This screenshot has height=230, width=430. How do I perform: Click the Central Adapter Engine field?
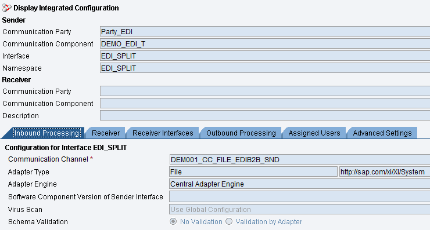(299, 184)
